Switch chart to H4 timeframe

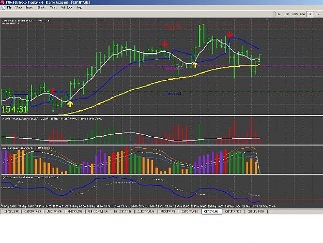point(317,14)
